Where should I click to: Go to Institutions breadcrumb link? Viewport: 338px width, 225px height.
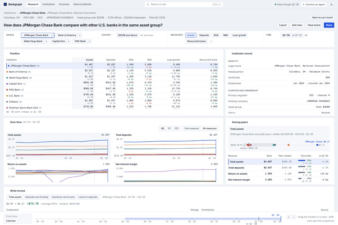[10, 13]
